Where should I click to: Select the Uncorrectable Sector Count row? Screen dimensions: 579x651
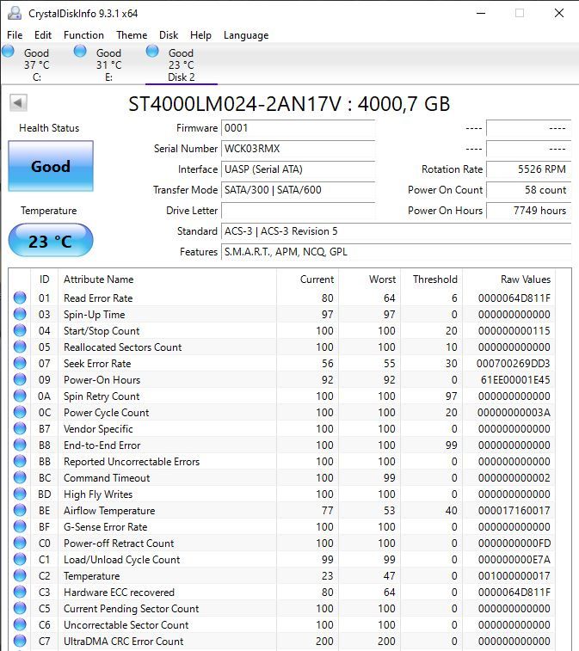point(281,625)
